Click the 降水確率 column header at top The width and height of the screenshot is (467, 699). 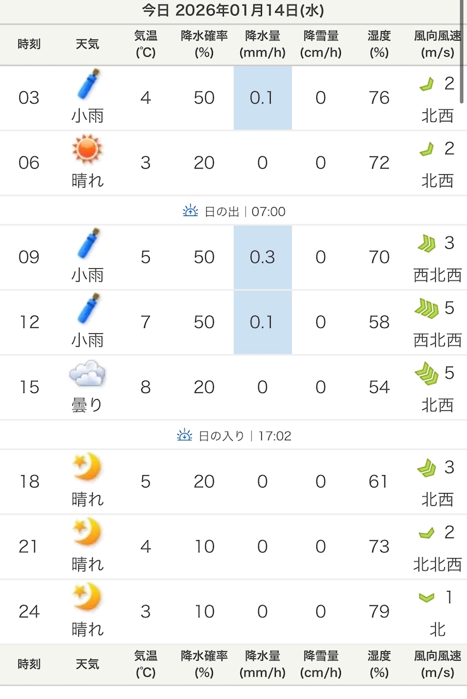click(204, 45)
